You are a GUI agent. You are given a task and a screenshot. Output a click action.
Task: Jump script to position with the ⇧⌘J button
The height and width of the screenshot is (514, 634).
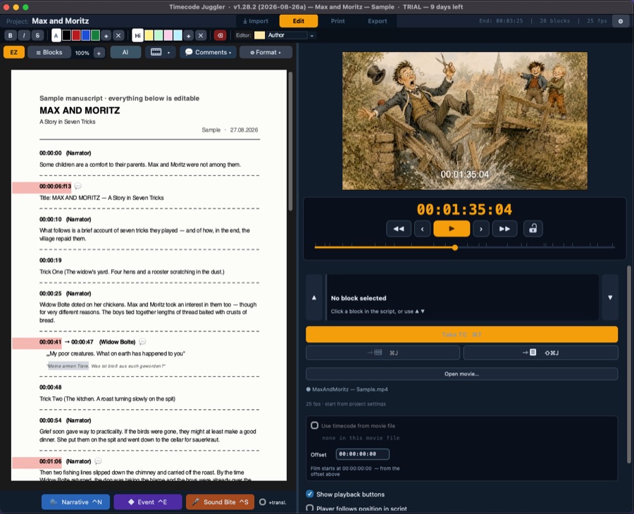540,353
